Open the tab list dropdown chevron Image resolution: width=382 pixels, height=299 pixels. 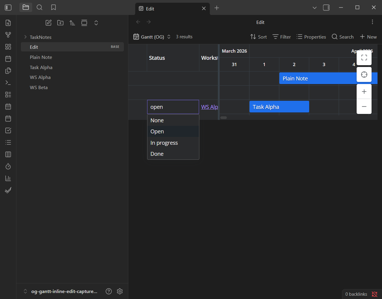pyautogui.click(x=315, y=8)
